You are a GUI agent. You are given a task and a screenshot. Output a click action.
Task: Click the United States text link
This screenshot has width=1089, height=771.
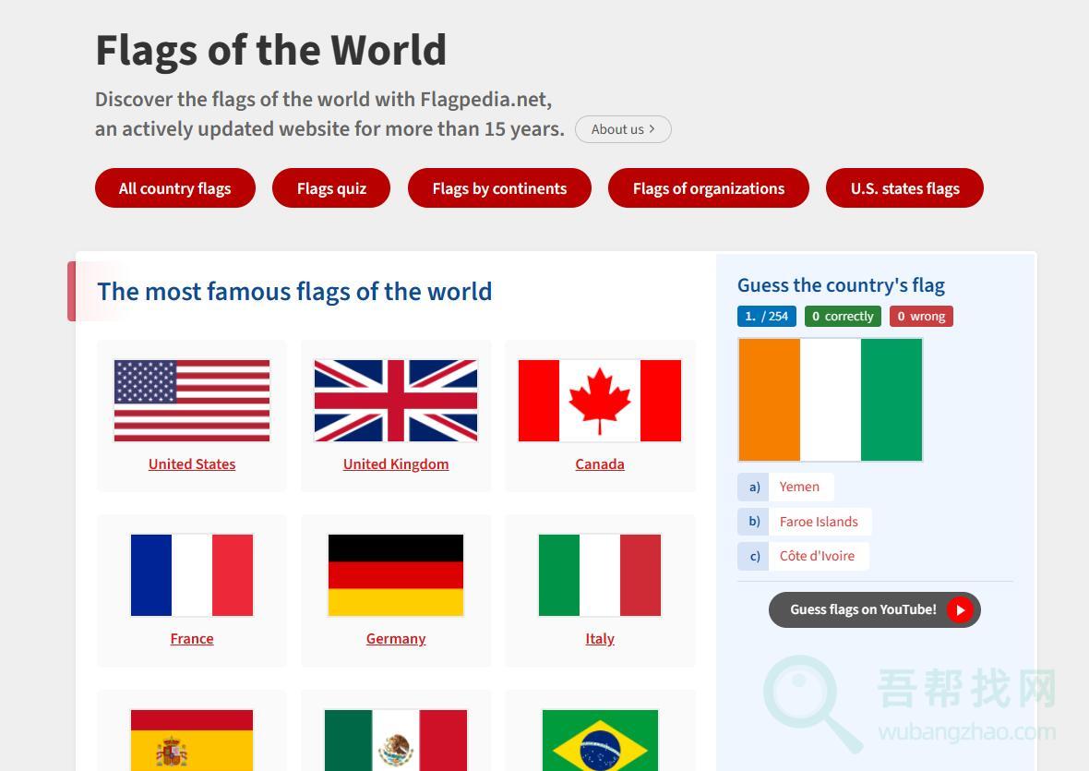tap(192, 464)
